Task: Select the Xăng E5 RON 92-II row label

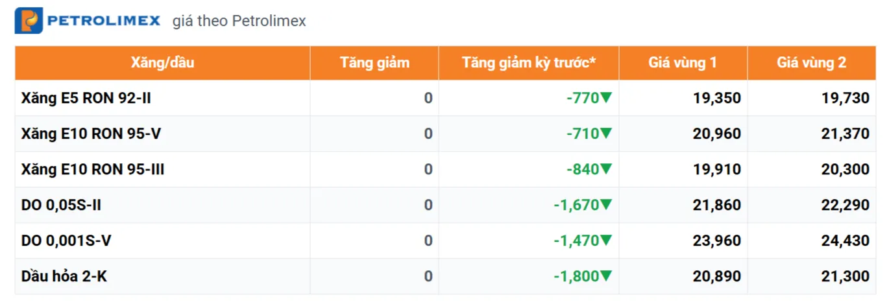Action: pyautogui.click(x=86, y=99)
